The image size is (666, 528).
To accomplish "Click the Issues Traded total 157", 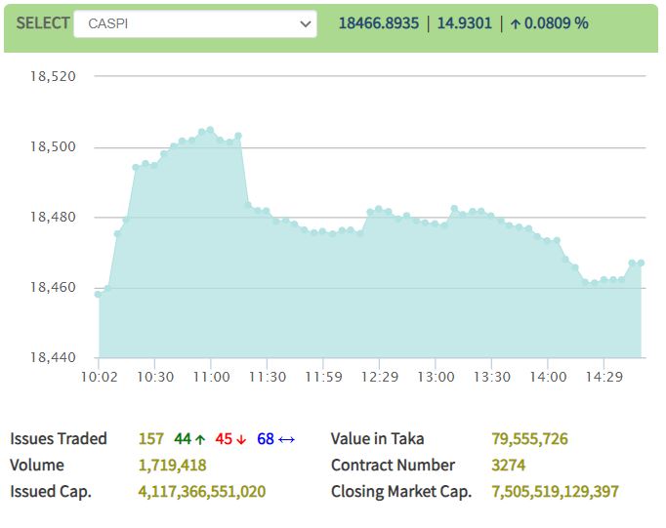I will click(151, 439).
